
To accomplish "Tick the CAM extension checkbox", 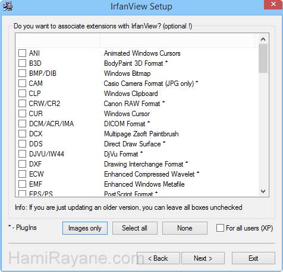I will [22, 84].
